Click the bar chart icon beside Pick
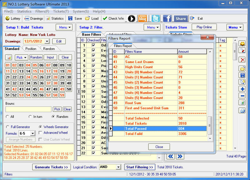Viewport: 250px width, 180px height. click(x=9, y=57)
